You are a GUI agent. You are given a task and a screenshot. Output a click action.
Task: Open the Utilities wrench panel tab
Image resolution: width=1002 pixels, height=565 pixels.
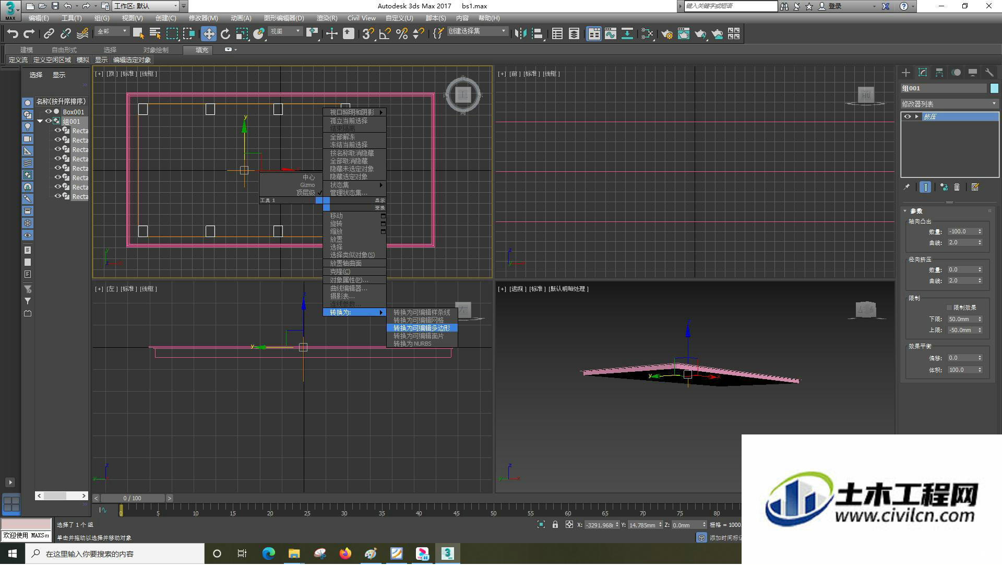(989, 73)
